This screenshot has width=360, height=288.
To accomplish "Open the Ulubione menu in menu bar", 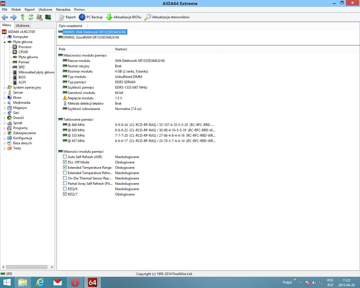I will click(45, 10).
